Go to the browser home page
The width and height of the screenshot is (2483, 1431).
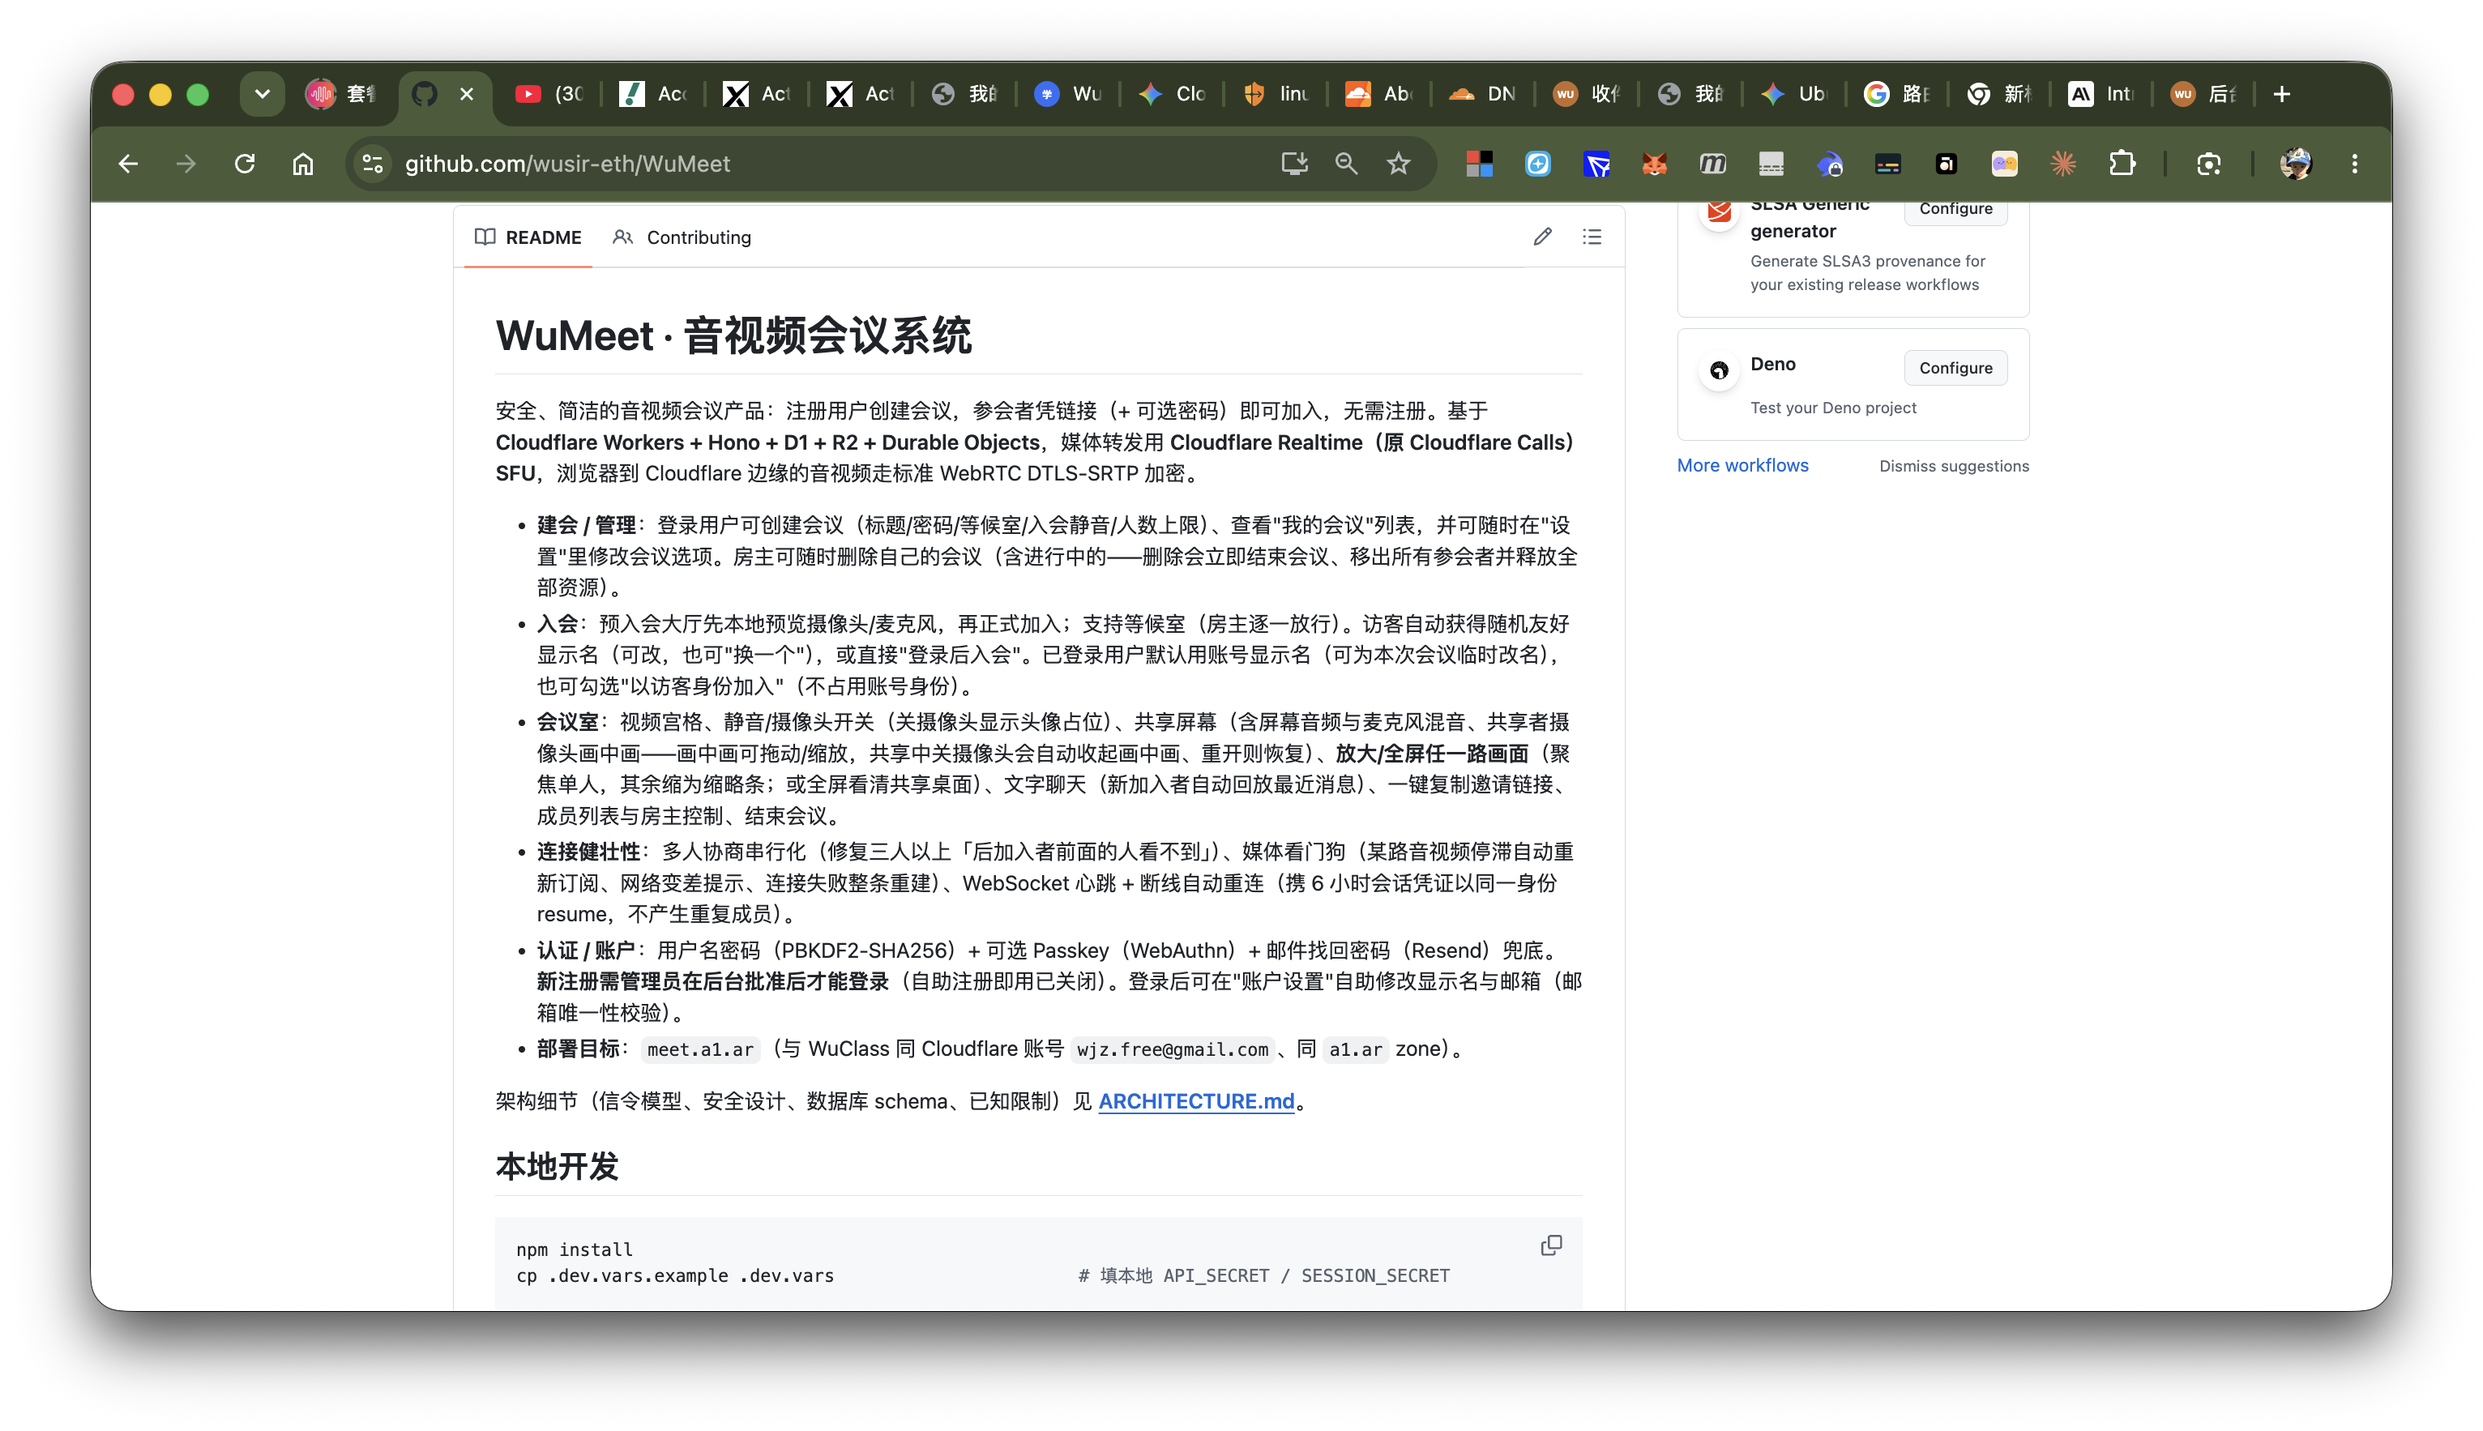(x=302, y=163)
